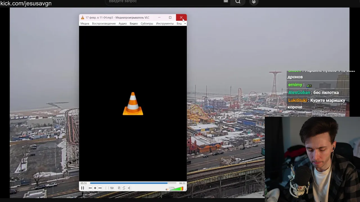Stop playback in VLC
The width and height of the screenshot is (360, 202).
coord(95,188)
